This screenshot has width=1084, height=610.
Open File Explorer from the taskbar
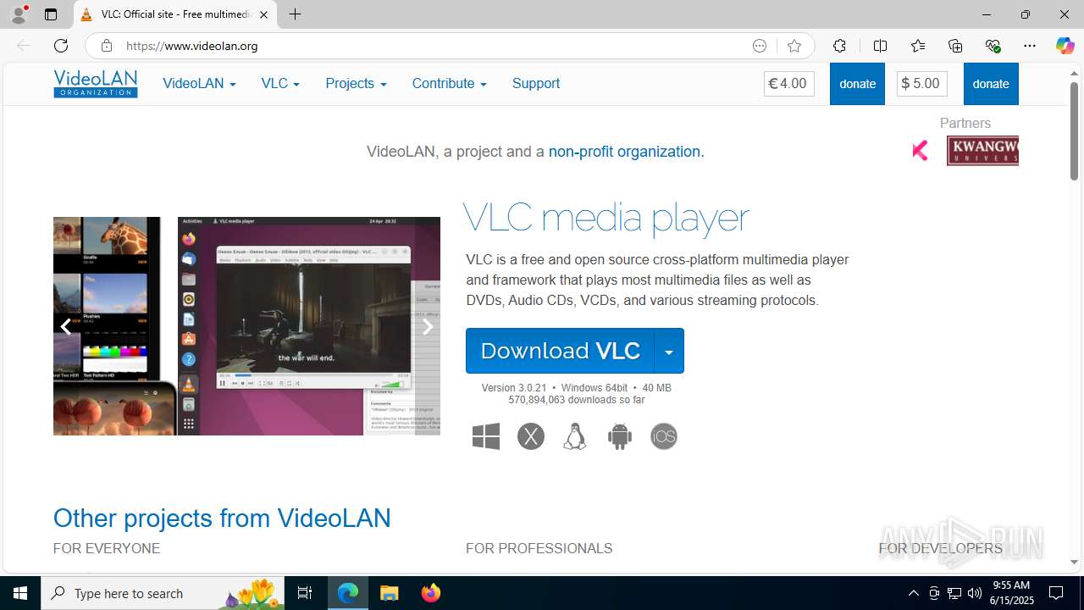(x=390, y=593)
